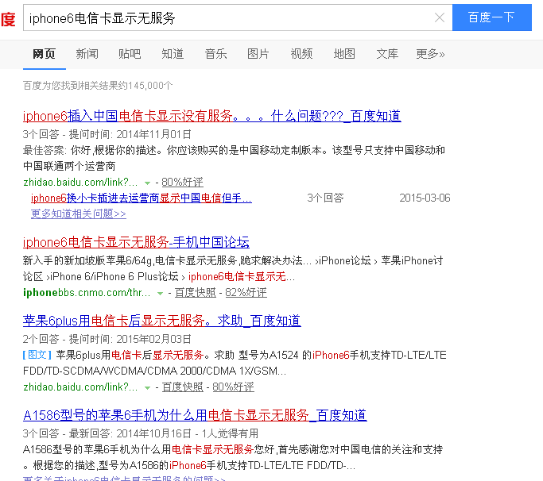This screenshot has height=481, width=543.
Task: Click the 最佳答案 snippet text in first result
Action: [x=234, y=159]
